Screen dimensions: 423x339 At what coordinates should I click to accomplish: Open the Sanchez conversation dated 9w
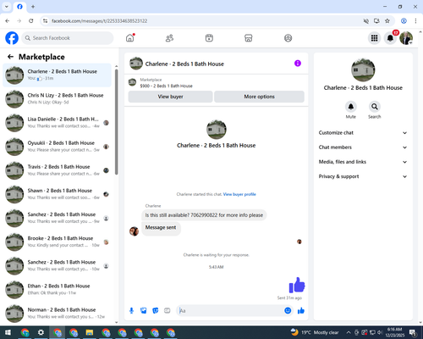coord(57,218)
